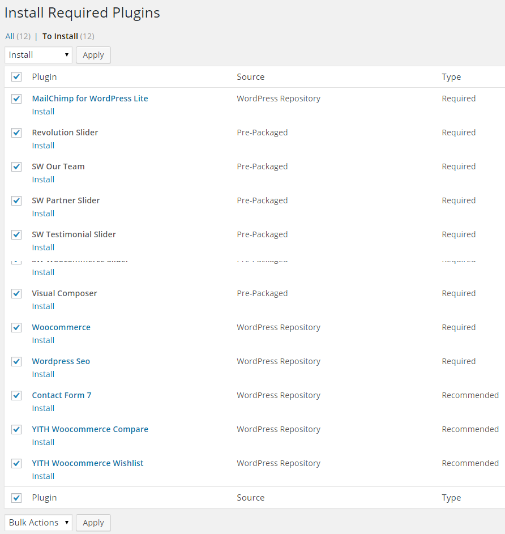Uncheck the SW Partner Slider checkbox
This screenshot has height=534, width=505.
(x=16, y=200)
